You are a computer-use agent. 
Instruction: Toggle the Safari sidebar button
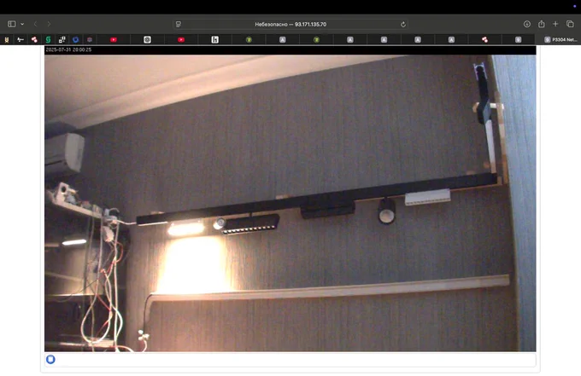12,24
